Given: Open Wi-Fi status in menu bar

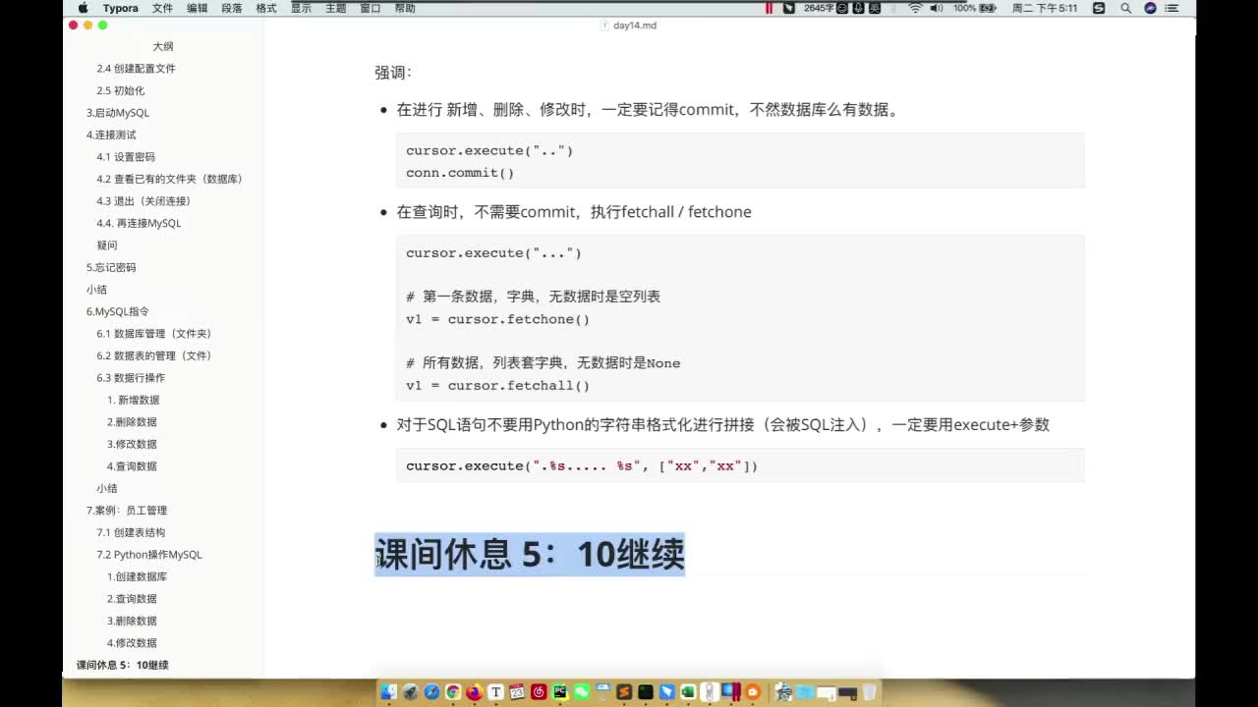Looking at the screenshot, I should click(x=915, y=8).
